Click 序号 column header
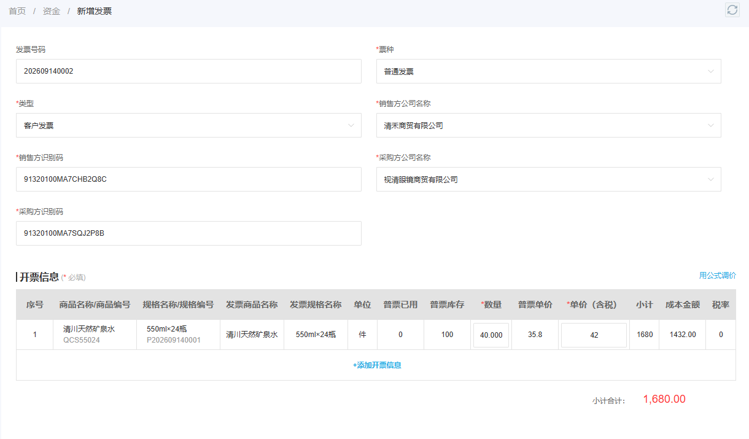Screen dimensions: 749x439 coord(34,305)
